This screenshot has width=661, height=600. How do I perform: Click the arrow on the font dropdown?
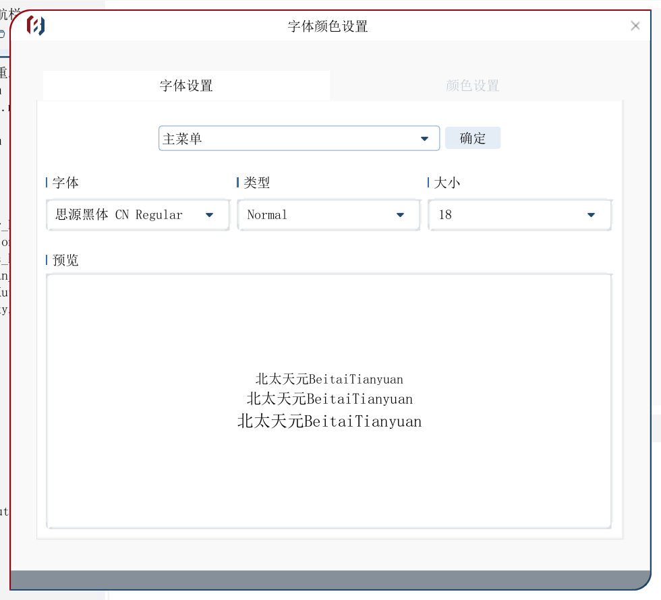pos(209,215)
